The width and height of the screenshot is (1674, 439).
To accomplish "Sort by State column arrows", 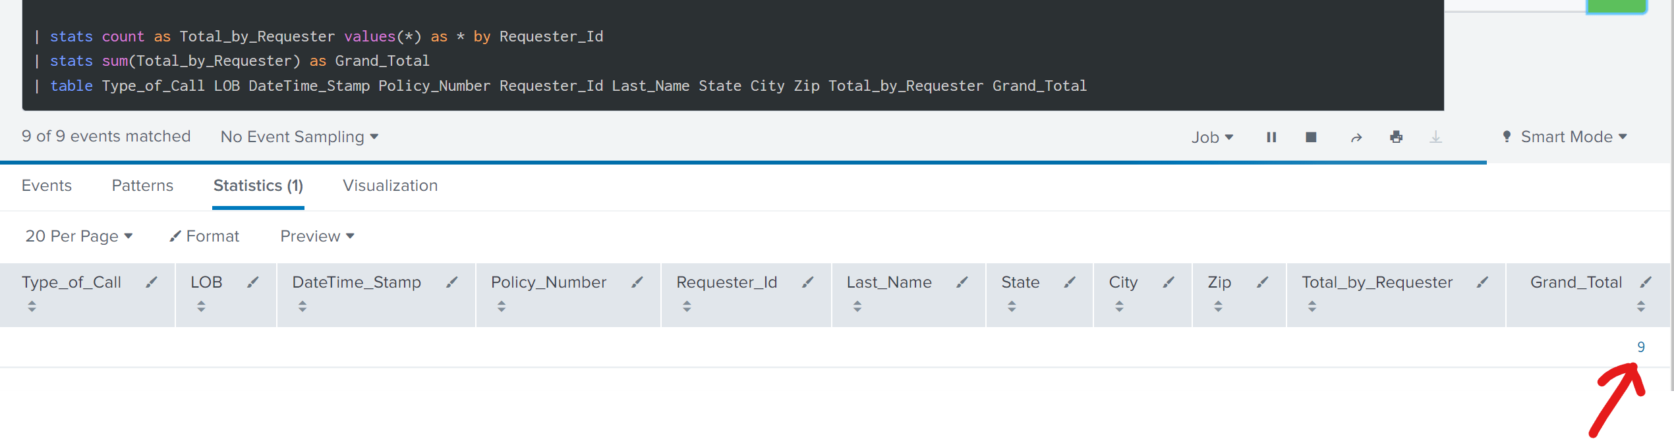I will [x=1012, y=306].
